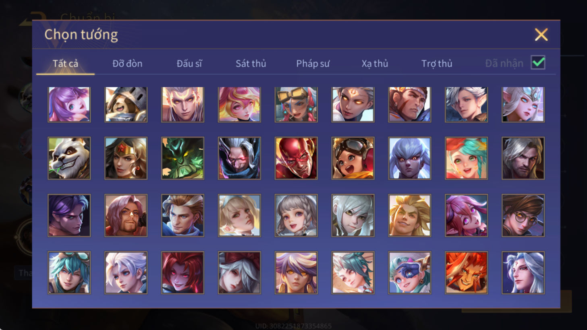Choose the red-haired vampire hero portrait
The image size is (587, 330).
(x=183, y=273)
